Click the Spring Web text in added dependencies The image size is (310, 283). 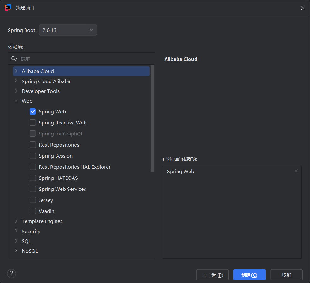pos(180,172)
